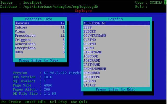Pick Generators in Metadata Info list
The height and width of the screenshot is (104, 167).
40,44
